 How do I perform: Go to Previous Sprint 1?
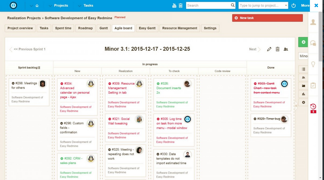[28, 49]
